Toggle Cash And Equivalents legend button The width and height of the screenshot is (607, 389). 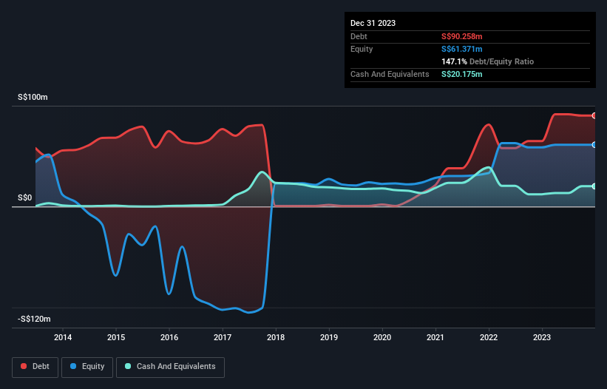pos(170,367)
